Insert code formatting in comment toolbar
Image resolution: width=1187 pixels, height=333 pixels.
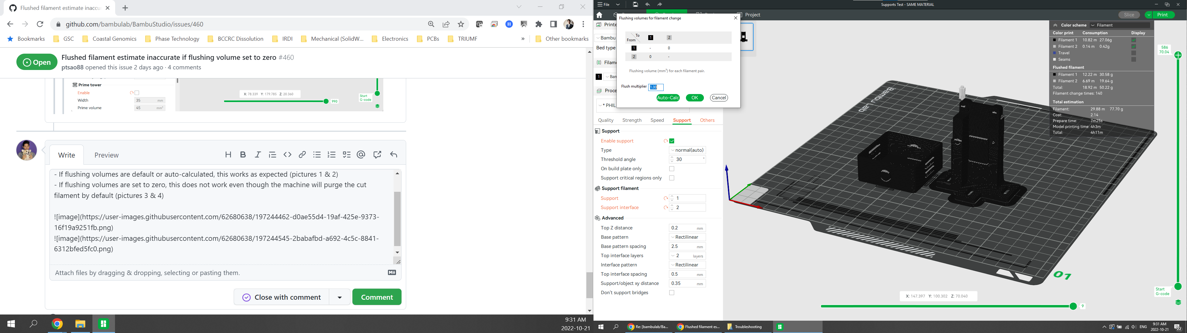287,155
